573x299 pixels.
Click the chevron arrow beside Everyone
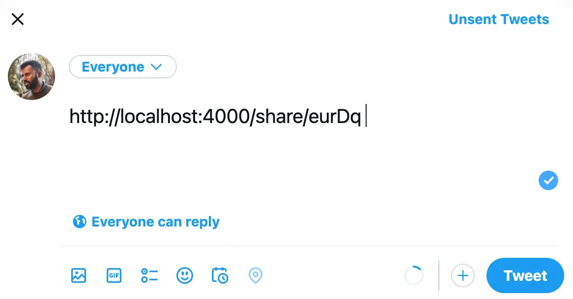pos(156,67)
